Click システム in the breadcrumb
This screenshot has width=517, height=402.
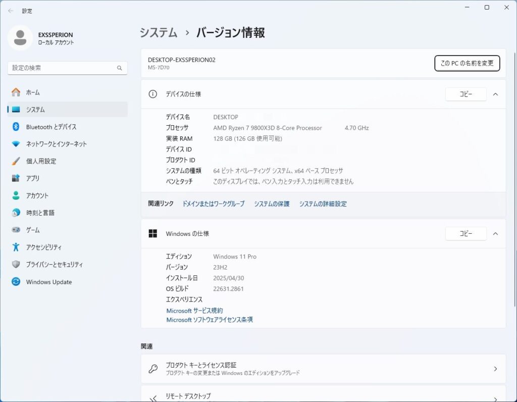tap(159, 32)
